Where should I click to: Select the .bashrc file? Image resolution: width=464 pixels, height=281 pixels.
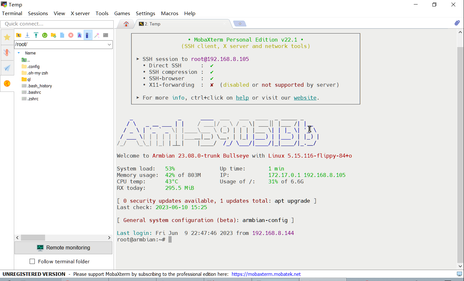point(31,92)
